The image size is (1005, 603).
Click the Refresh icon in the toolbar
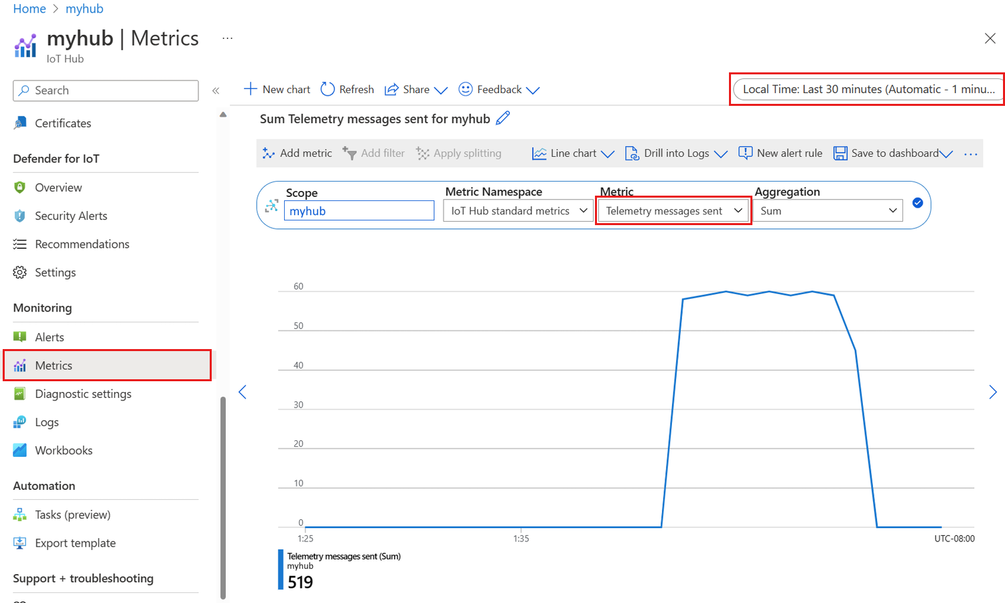328,88
